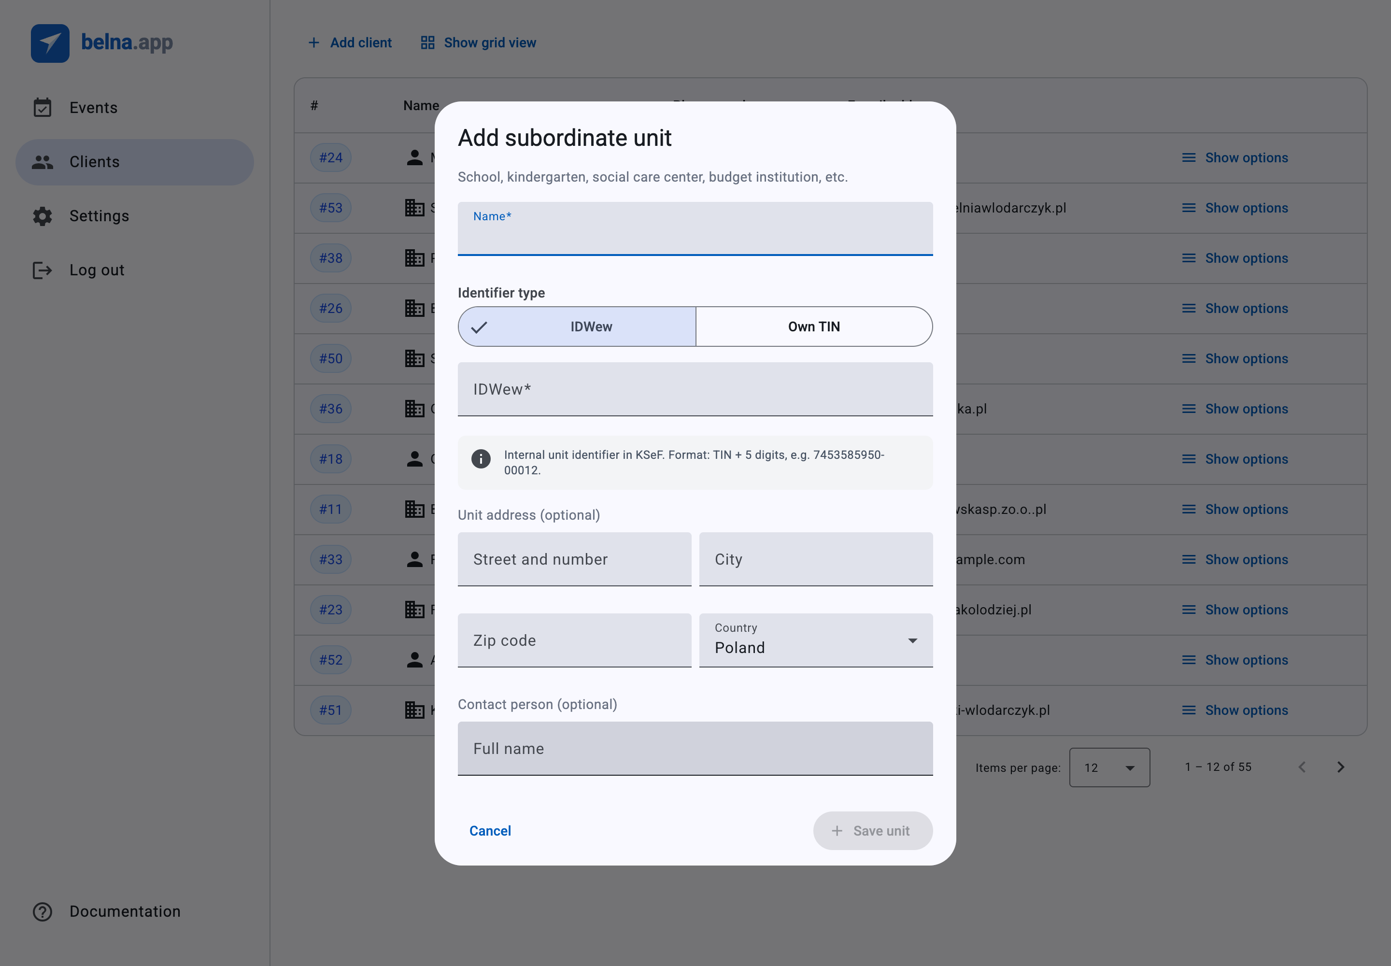The width and height of the screenshot is (1391, 966).
Task: Go to previous page arrow
Action: (x=1302, y=767)
